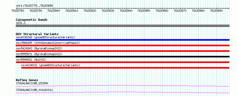
Task: Open variant nsv5984831 (Wu2021) label
Action: click(31, 60)
